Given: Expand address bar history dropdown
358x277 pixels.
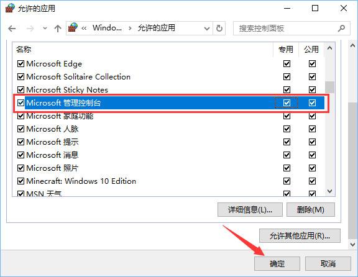Looking at the screenshot, I should click(207, 29).
